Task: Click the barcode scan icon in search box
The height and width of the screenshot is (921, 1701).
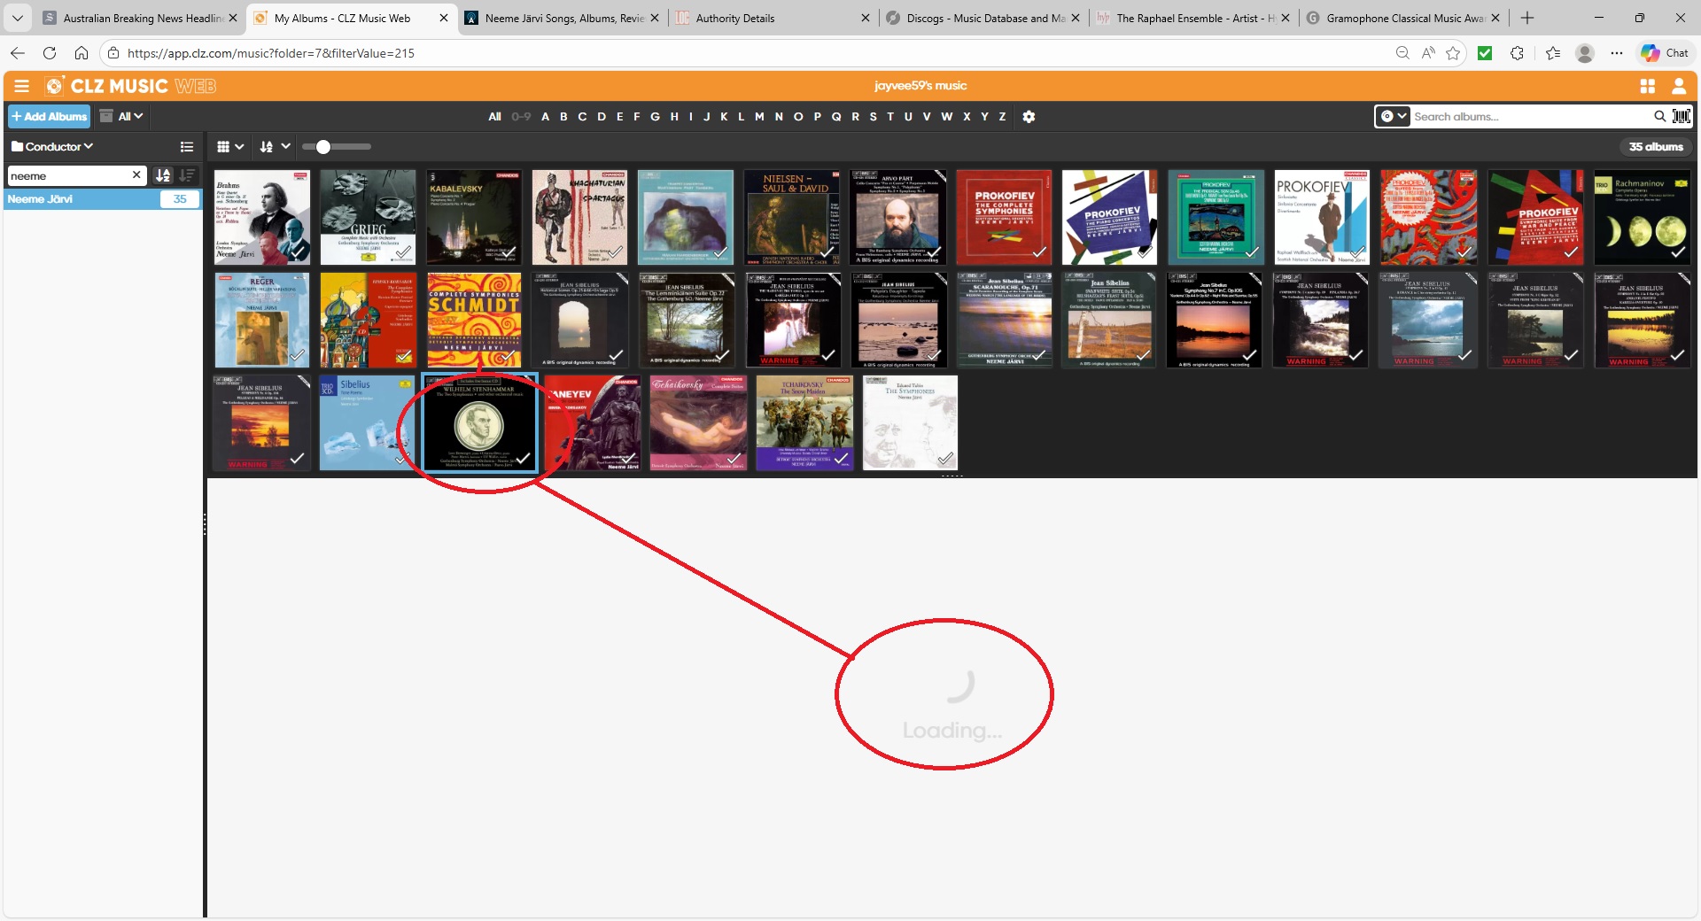Action: pos(1681,116)
